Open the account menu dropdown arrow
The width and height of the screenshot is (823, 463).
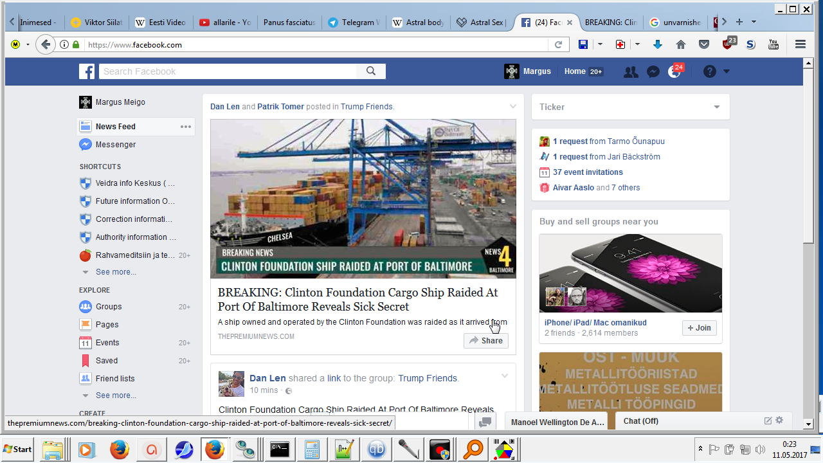(x=727, y=71)
